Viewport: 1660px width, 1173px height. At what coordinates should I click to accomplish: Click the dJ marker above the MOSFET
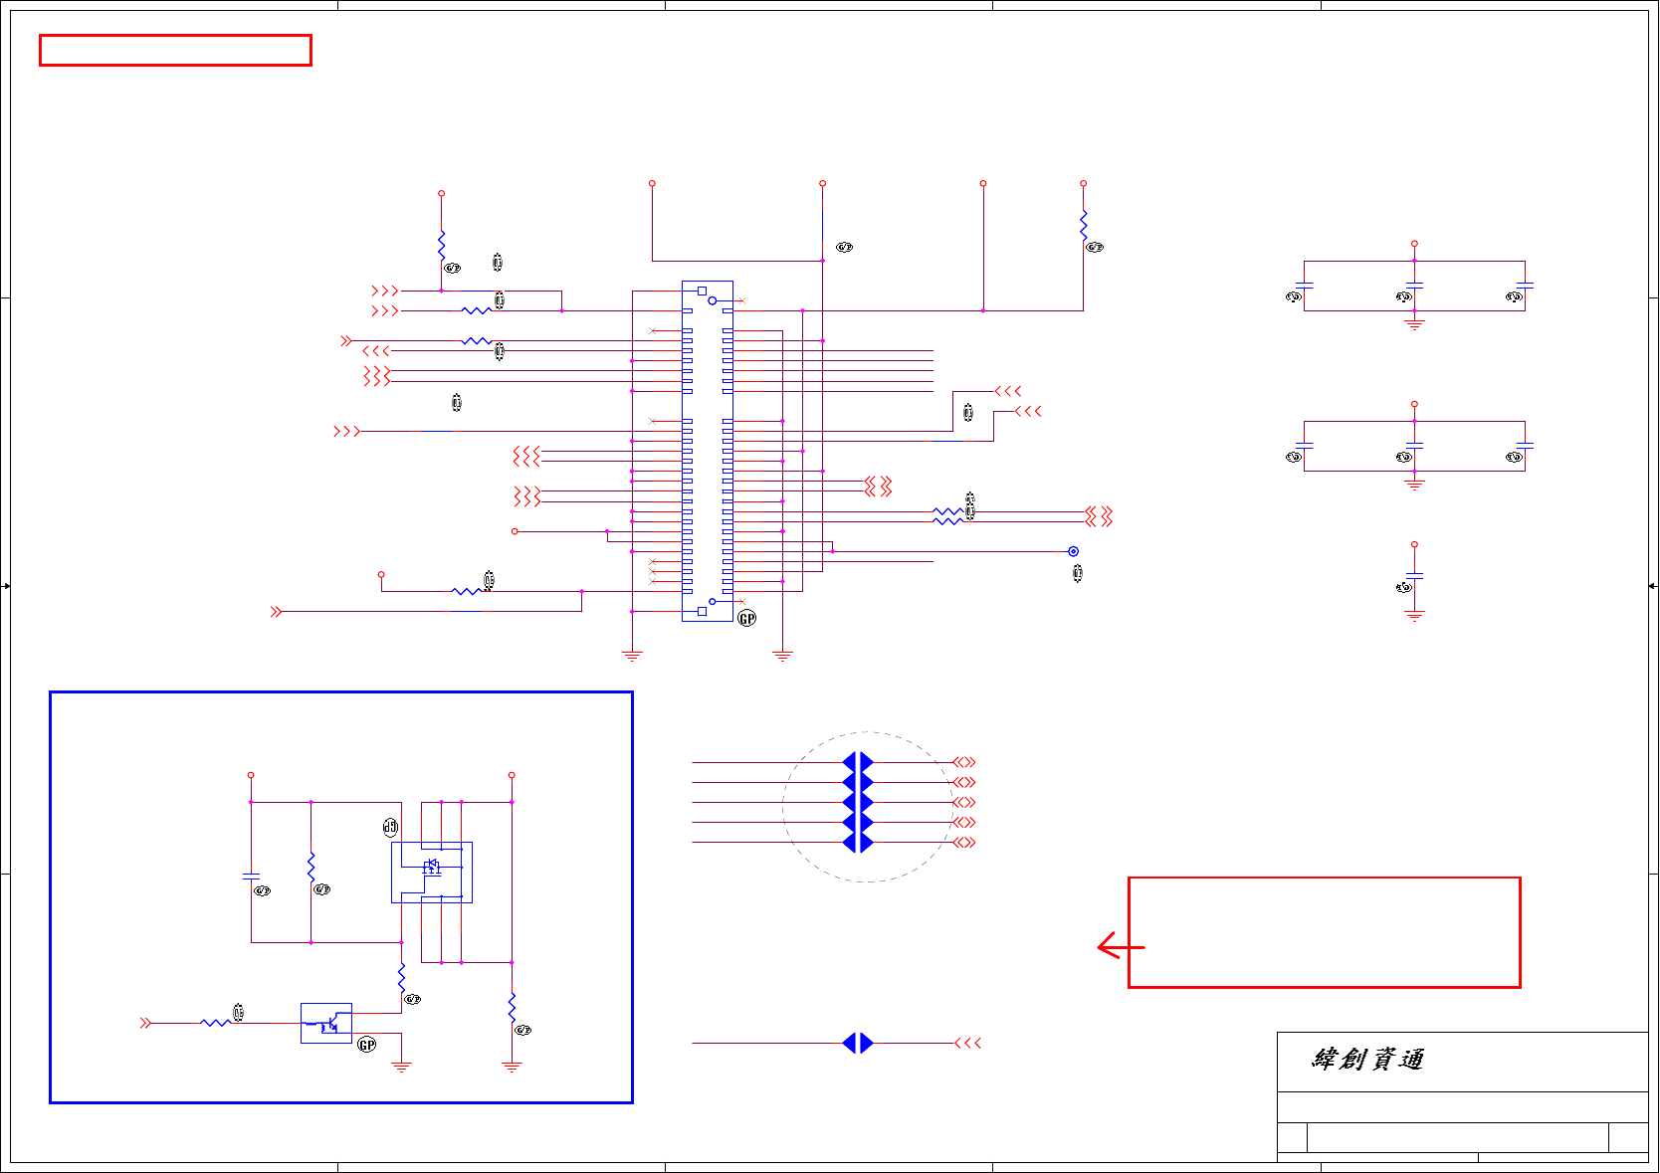pos(390,828)
